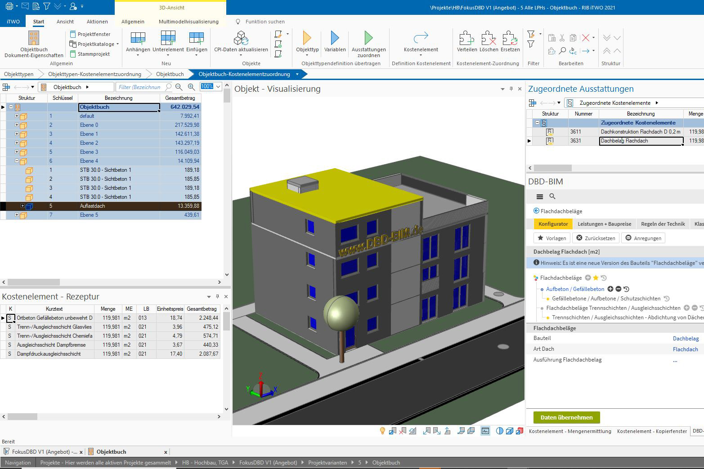Open the Ansicht ribbon tab

[x=65, y=22]
